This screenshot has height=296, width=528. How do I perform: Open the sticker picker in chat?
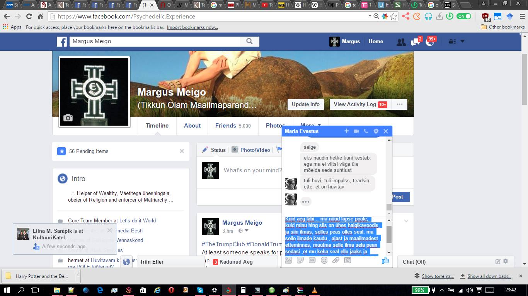tap(300, 260)
